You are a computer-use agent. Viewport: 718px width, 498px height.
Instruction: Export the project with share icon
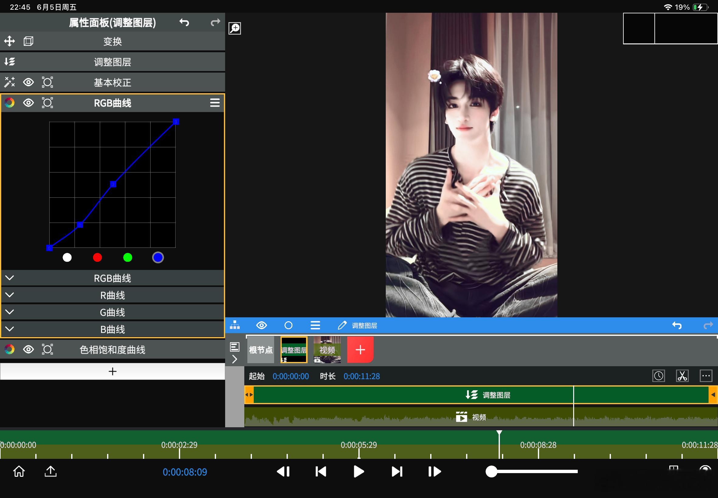51,472
